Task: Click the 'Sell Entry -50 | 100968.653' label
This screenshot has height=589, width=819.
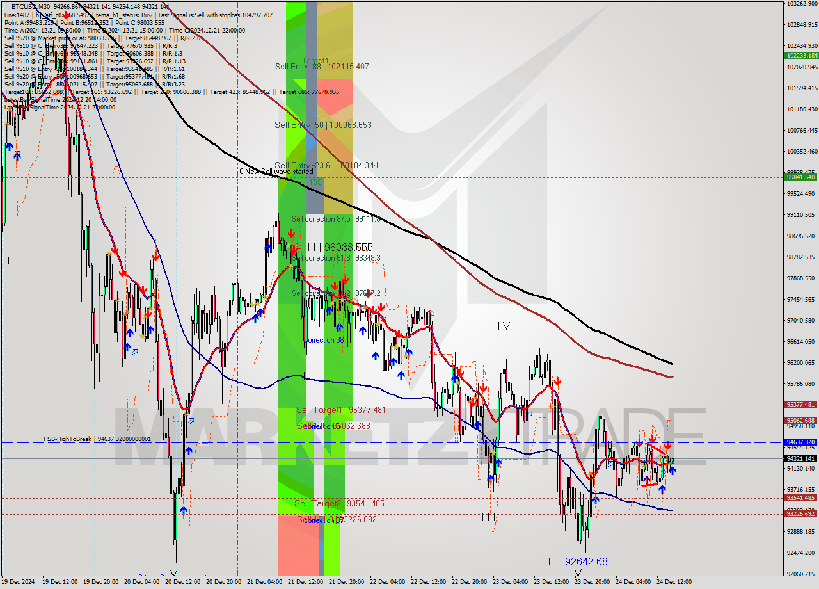Action: [x=323, y=125]
